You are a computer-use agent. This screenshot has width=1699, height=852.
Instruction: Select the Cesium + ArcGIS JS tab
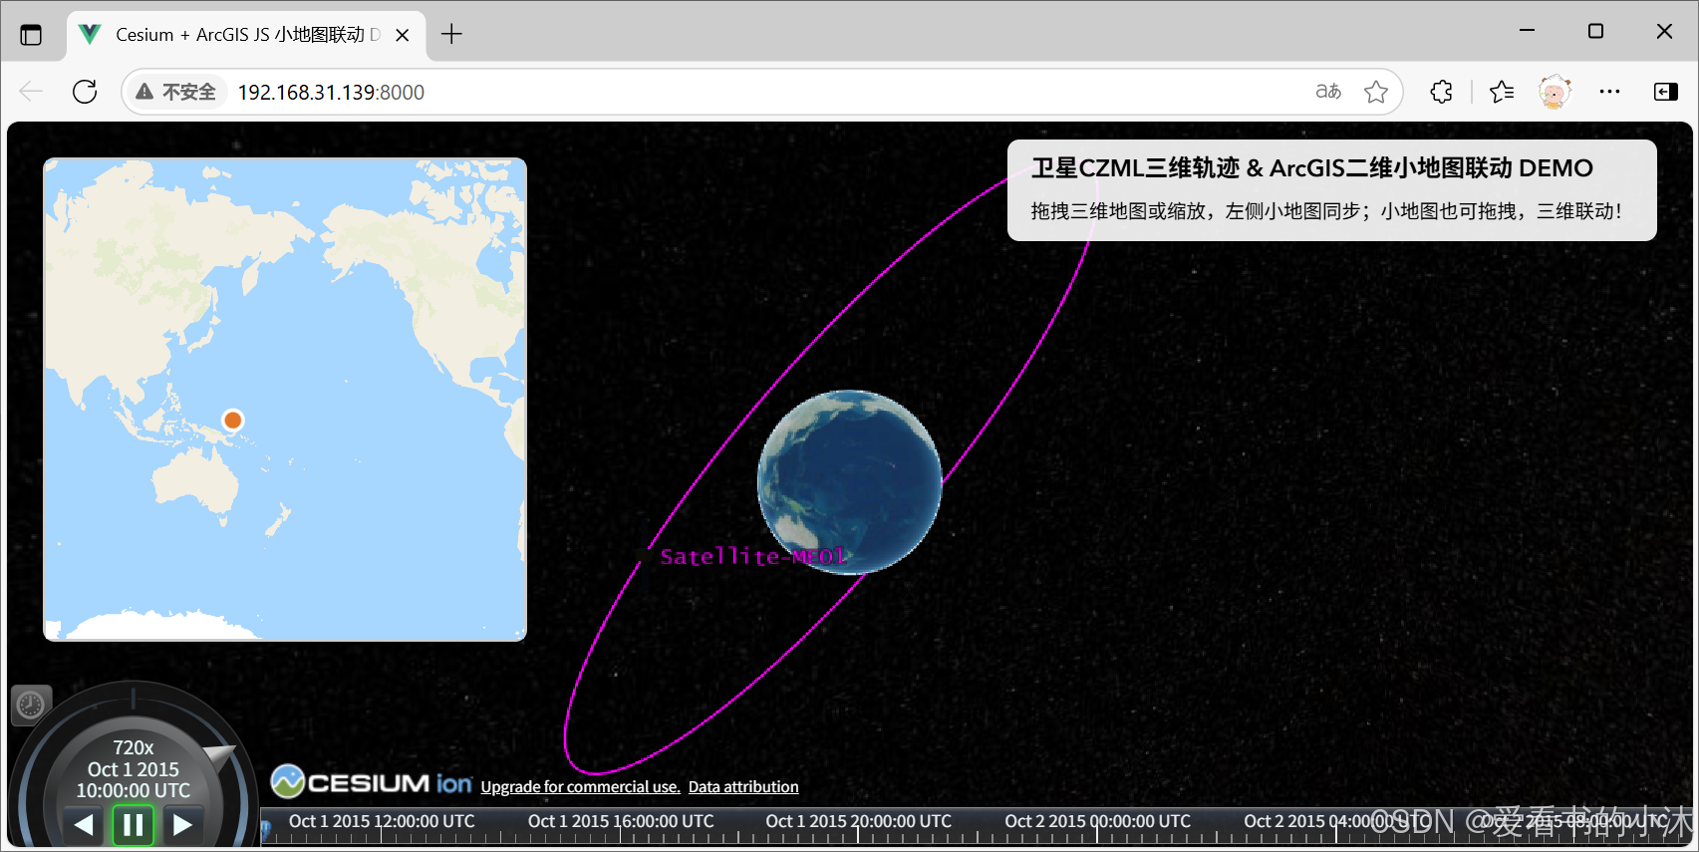coord(246,35)
